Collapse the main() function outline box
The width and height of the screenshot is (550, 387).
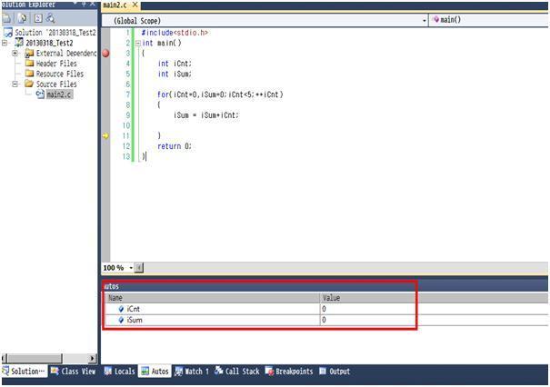[138, 43]
